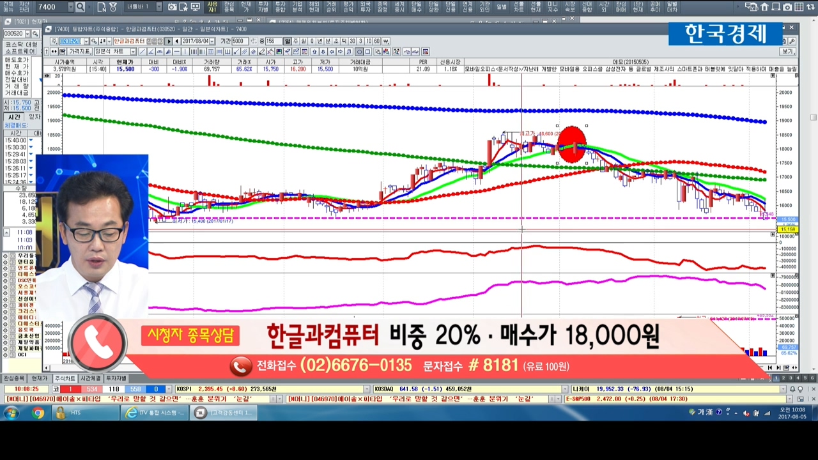Image resolution: width=818 pixels, height=460 pixels.
Task: Open the new-screen document icon in top bar
Action: (102, 7)
